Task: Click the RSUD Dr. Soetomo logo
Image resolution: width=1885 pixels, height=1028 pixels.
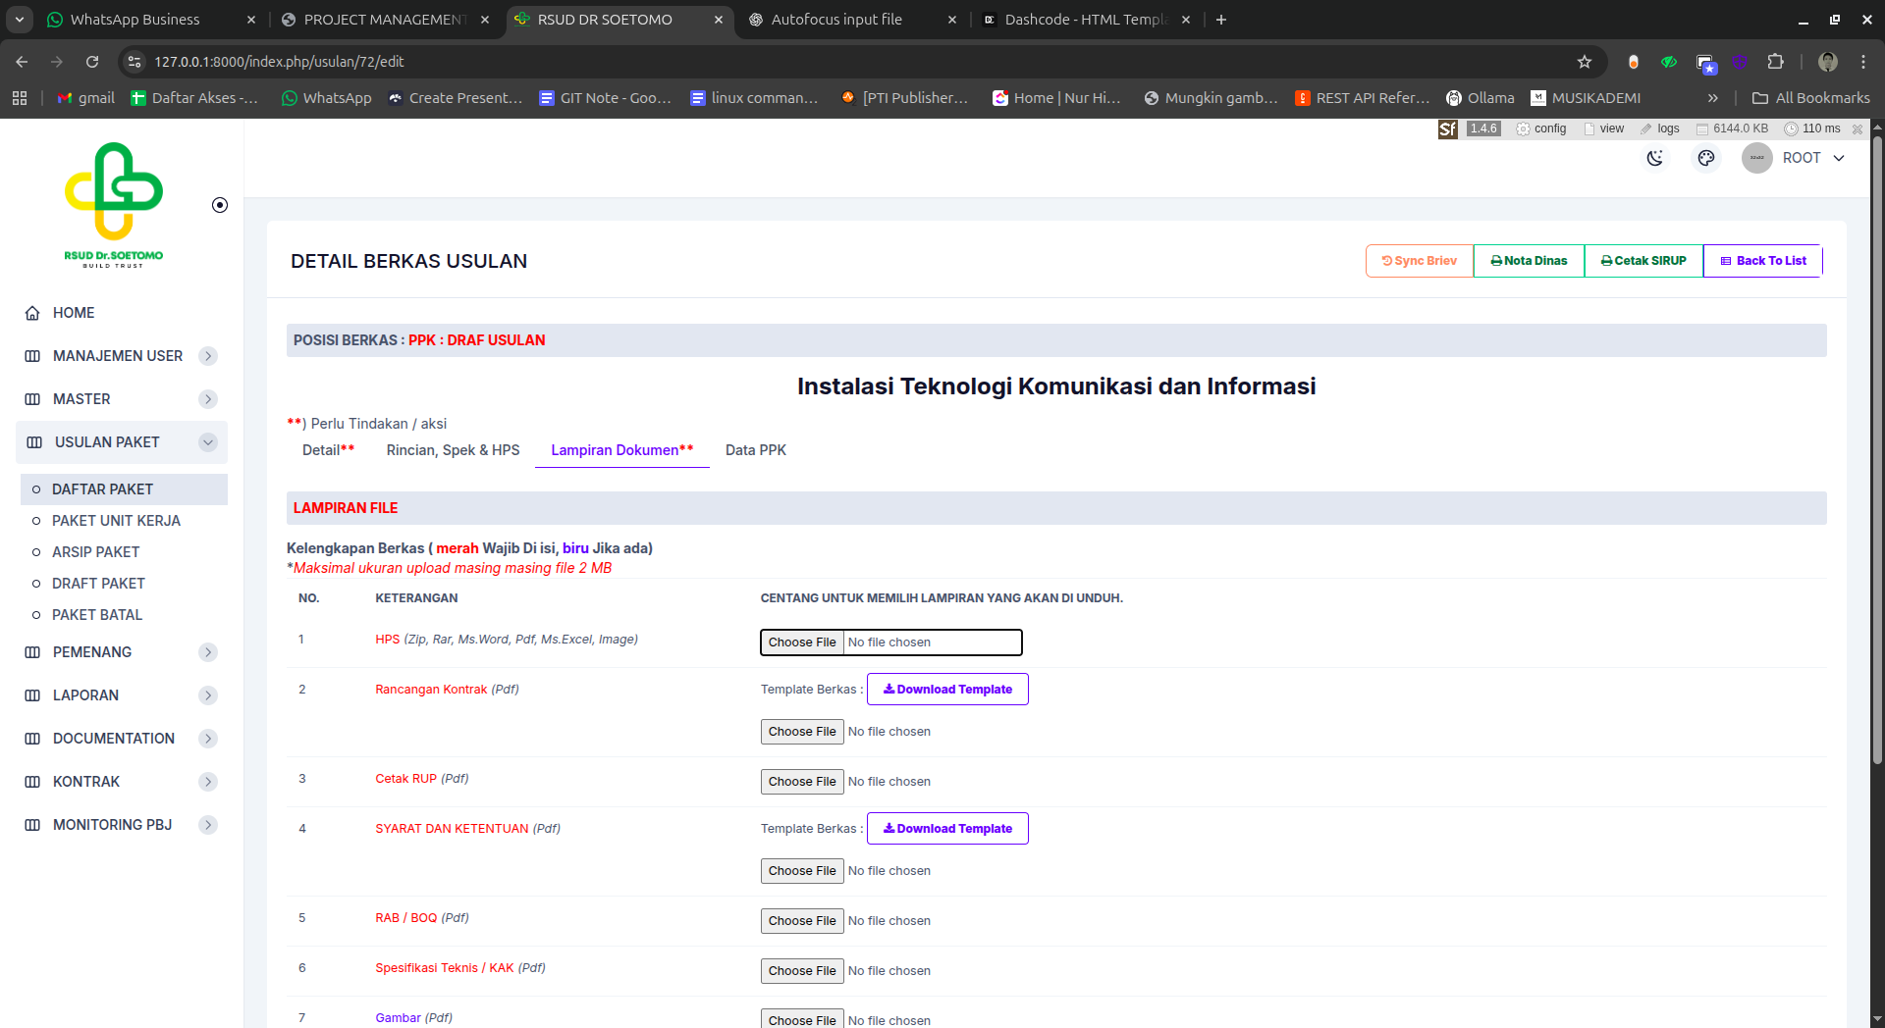Action: pyautogui.click(x=114, y=205)
